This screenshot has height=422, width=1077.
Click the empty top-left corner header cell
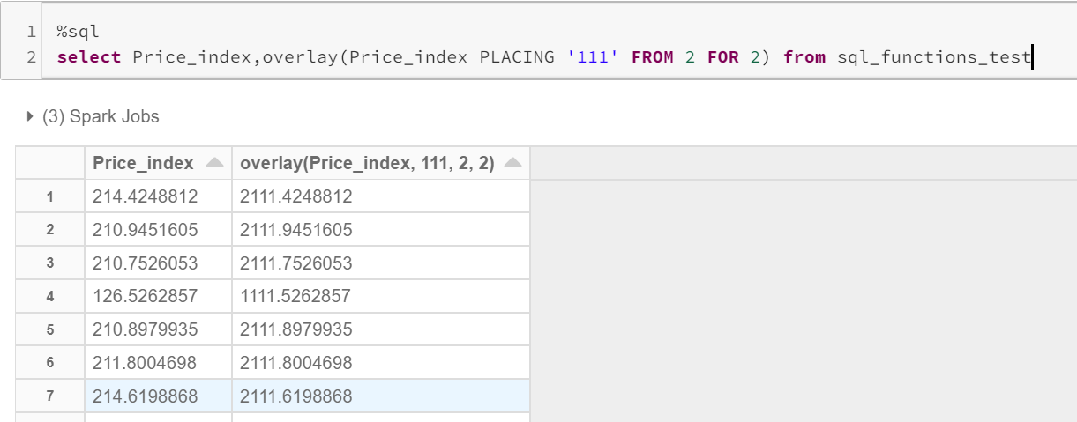50,163
